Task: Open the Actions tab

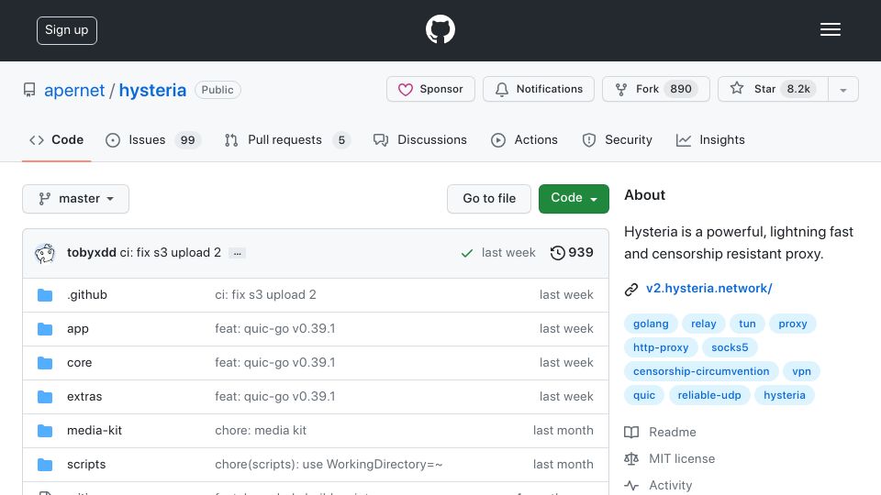Action: click(524, 139)
